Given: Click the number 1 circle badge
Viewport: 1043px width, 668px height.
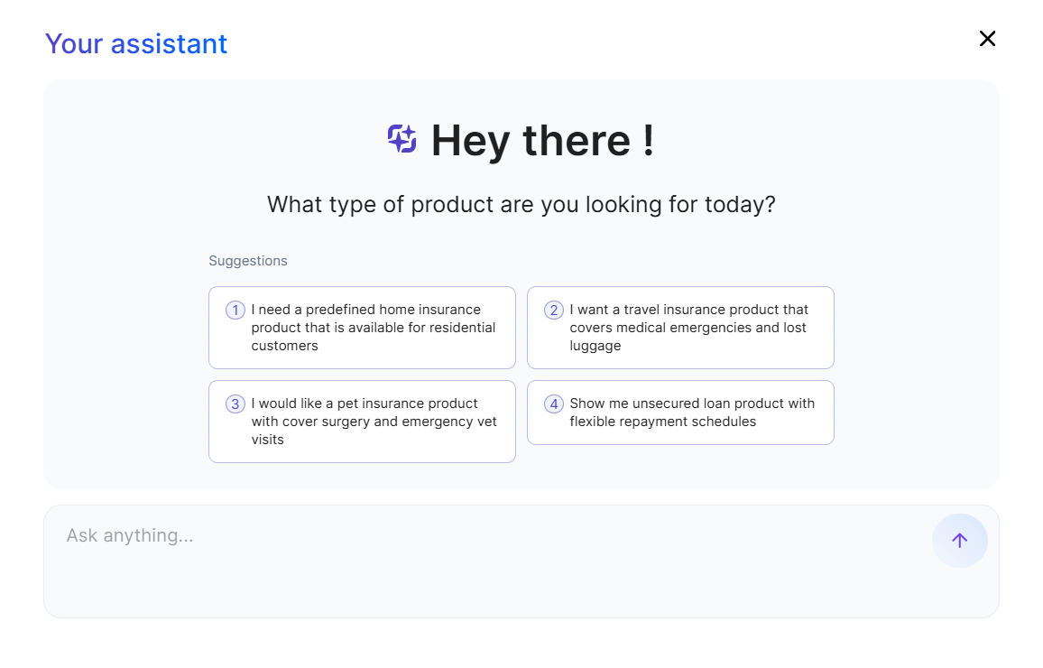Looking at the screenshot, I should tap(235, 311).
